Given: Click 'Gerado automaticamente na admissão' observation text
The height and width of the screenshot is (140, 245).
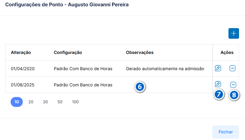Looking at the screenshot, I should (165, 69).
